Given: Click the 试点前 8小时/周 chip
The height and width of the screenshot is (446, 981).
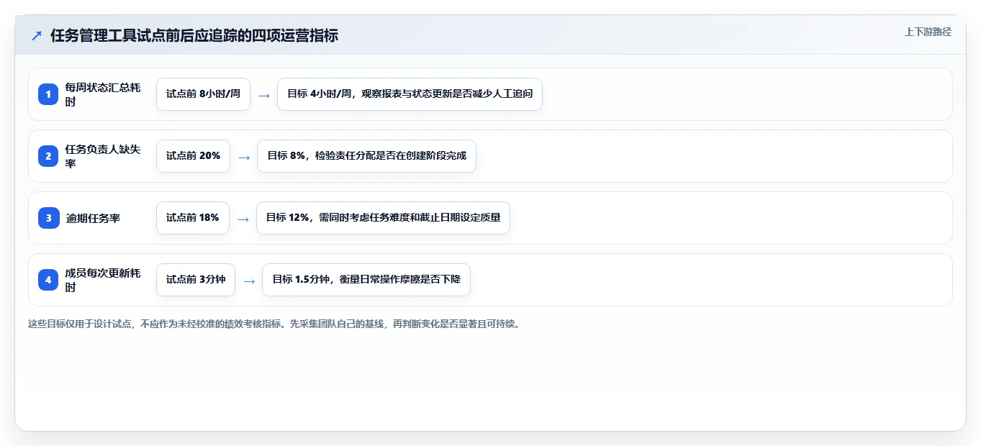Looking at the screenshot, I should tap(203, 94).
